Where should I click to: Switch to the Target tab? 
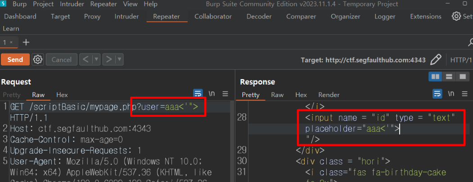point(60,17)
